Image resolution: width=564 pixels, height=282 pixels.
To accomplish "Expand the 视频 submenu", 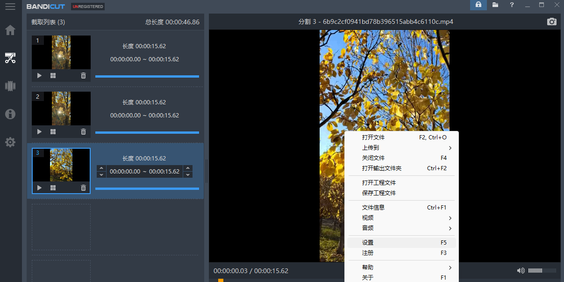I will (401, 218).
